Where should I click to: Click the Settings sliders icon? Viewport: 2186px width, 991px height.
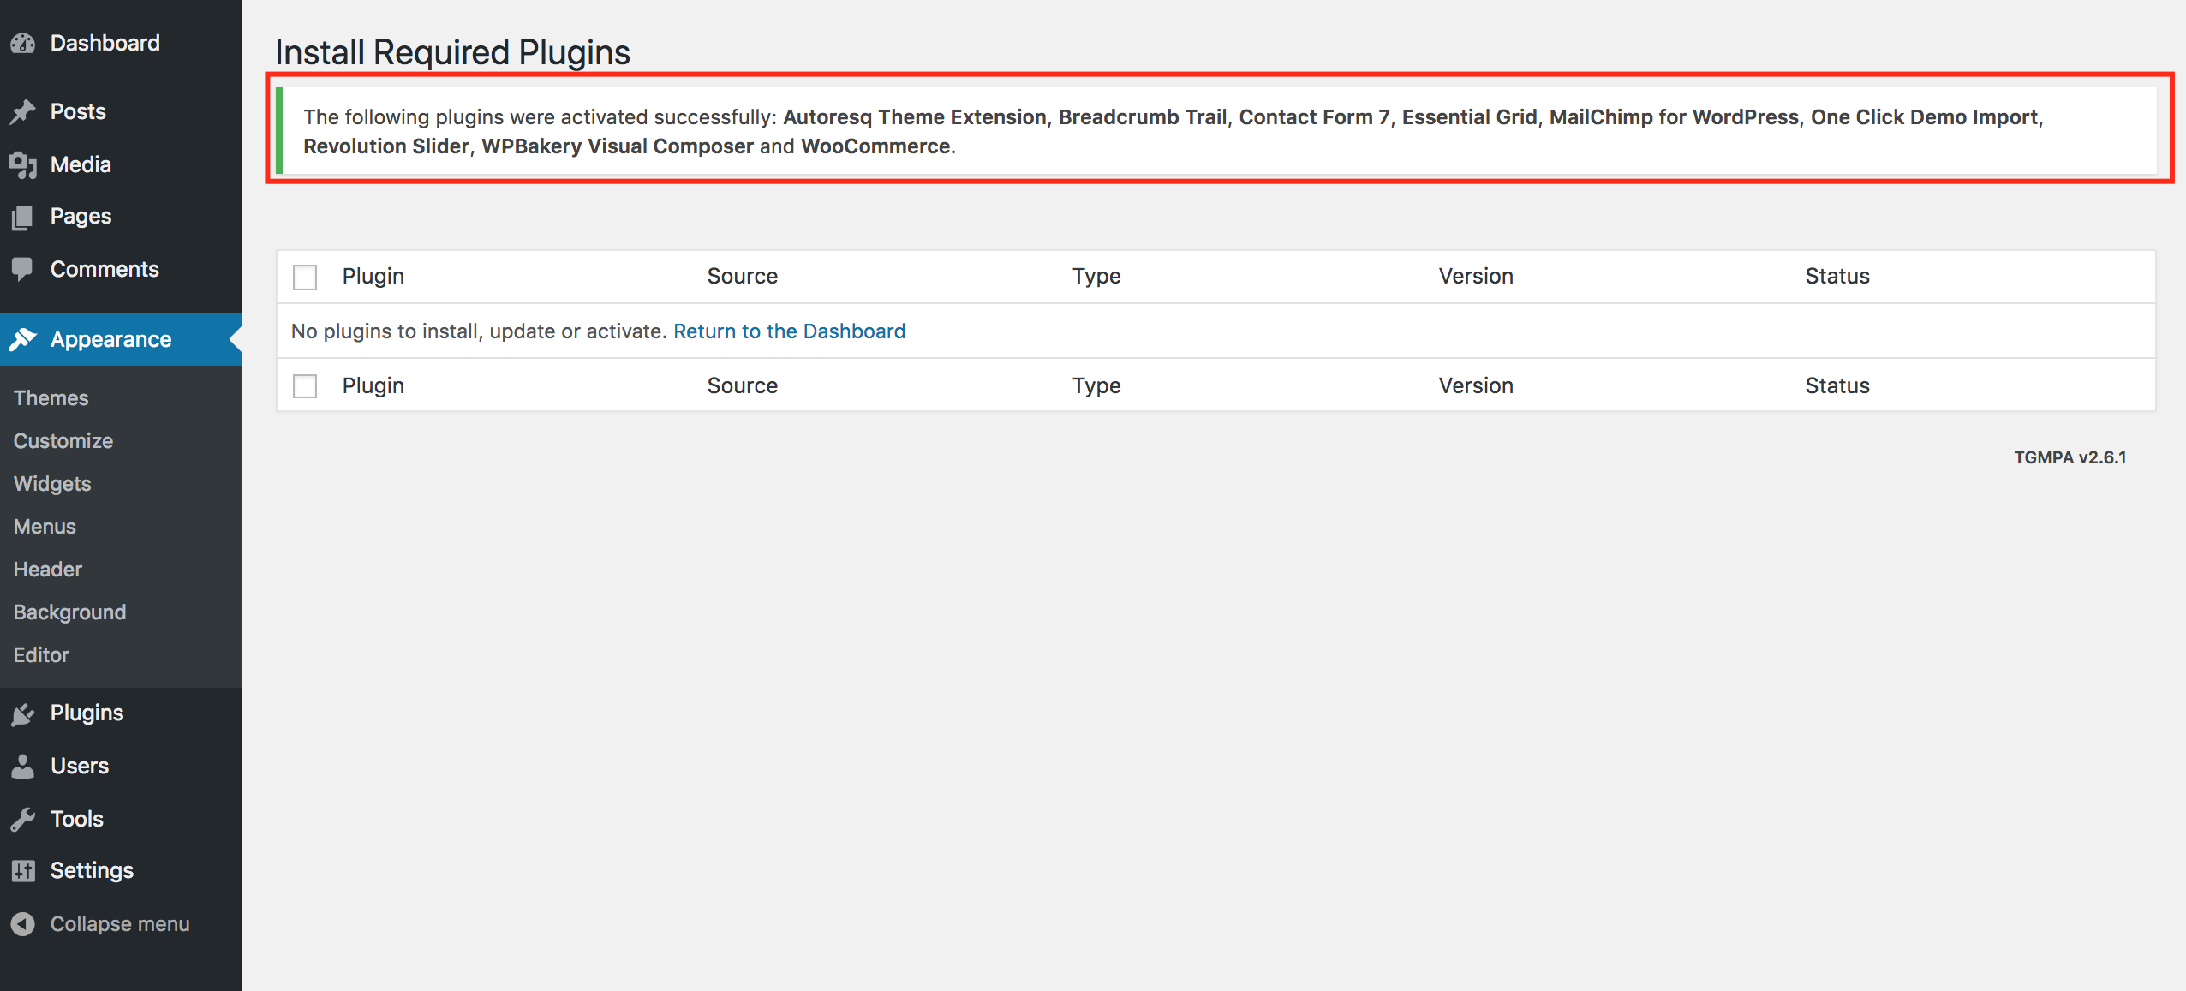pyautogui.click(x=23, y=871)
